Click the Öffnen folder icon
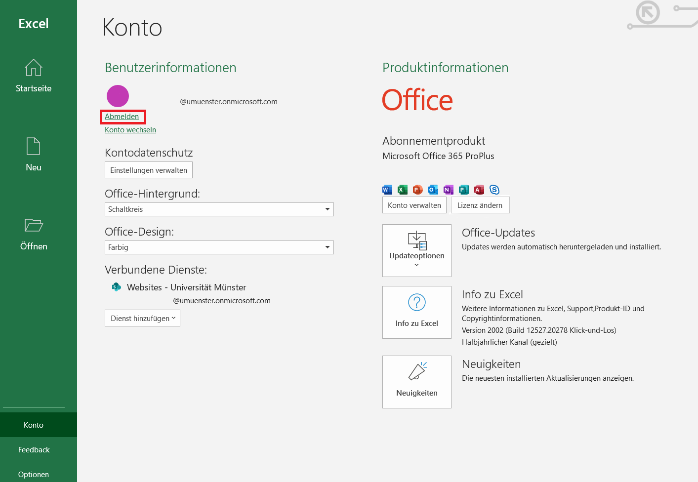The image size is (698, 482). click(34, 225)
